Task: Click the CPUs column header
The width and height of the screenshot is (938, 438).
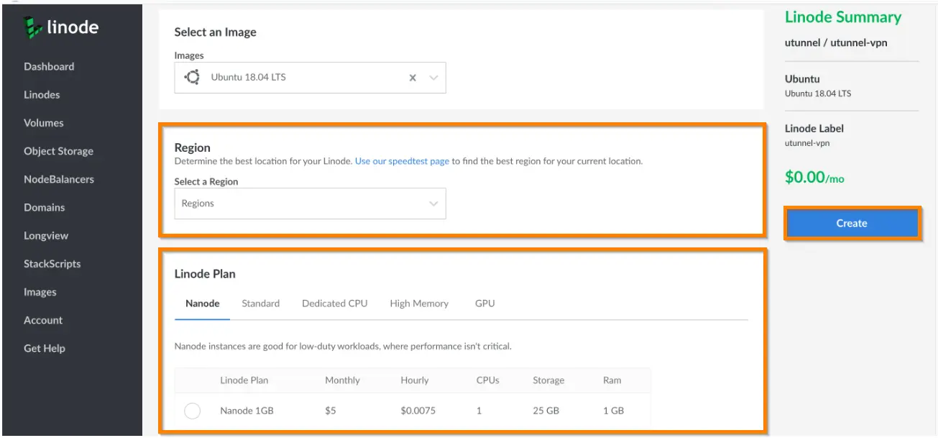Action: (487, 380)
